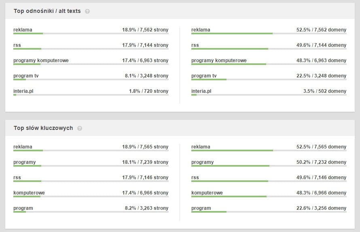Click the 'Top odnośniki / alt texts' heading
Screen dimensions: 360x232
pyautogui.click(x=47, y=11)
